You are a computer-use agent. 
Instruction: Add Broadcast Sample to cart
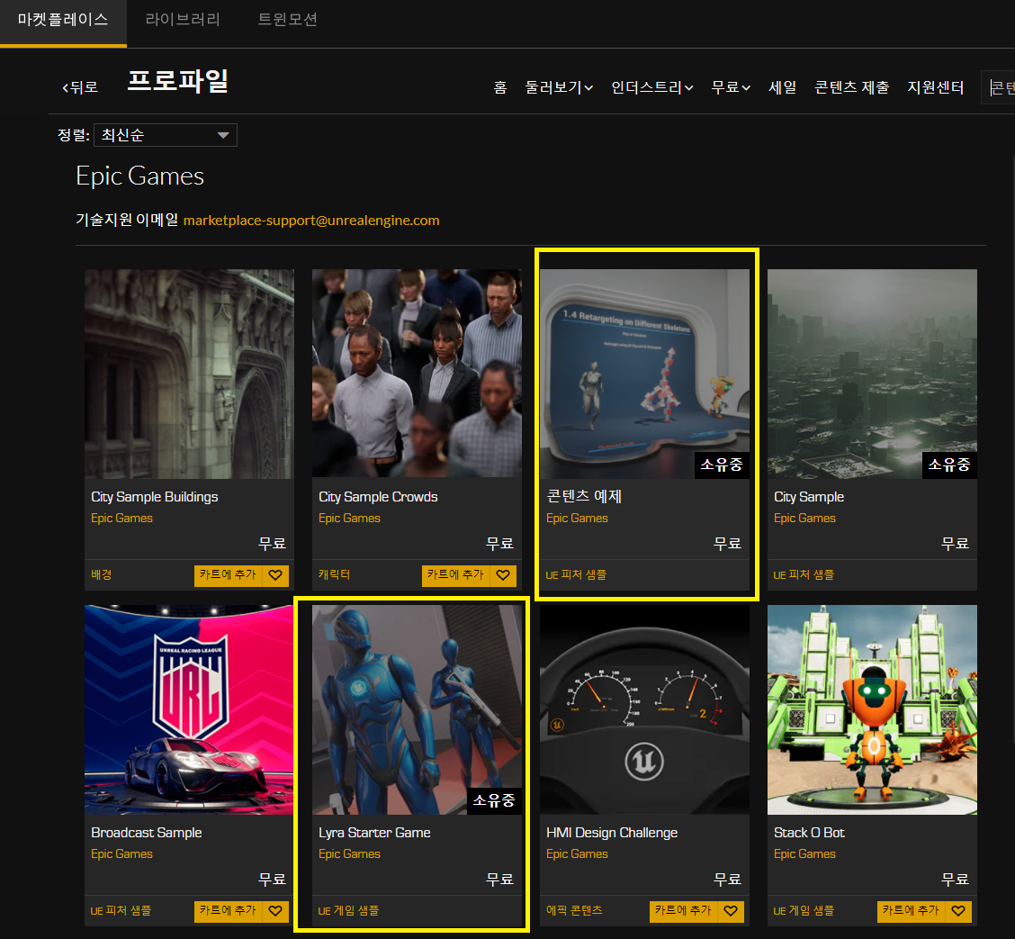pyautogui.click(x=229, y=910)
